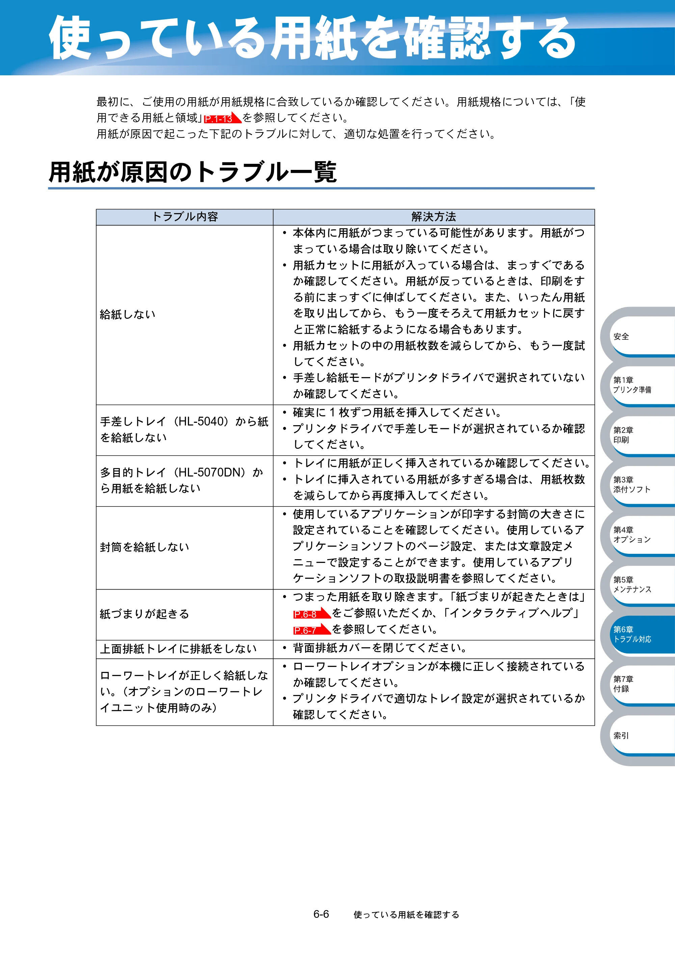Click the 使っている用紙を確認する page title
This screenshot has height=956, width=675.
coord(312,38)
